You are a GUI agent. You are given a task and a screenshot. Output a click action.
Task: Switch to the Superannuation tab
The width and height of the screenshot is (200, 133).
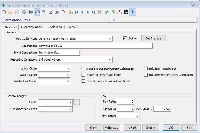point(31,27)
